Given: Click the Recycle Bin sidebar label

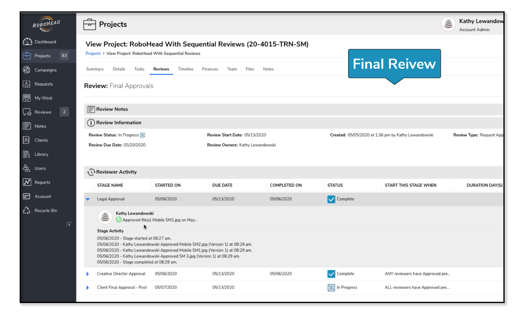Looking at the screenshot, I should [46, 211].
